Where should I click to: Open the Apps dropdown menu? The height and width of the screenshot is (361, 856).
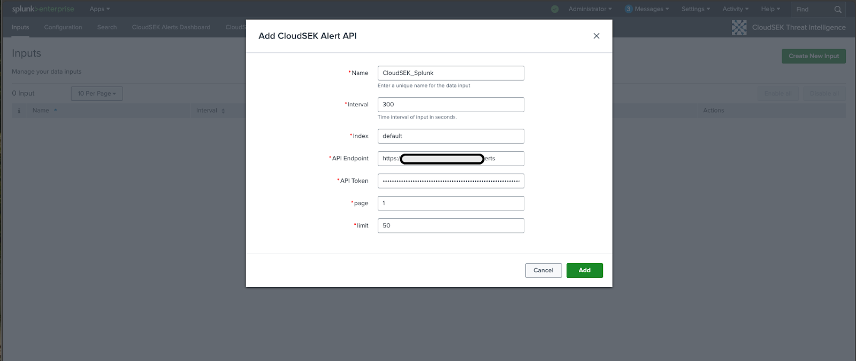(x=100, y=9)
